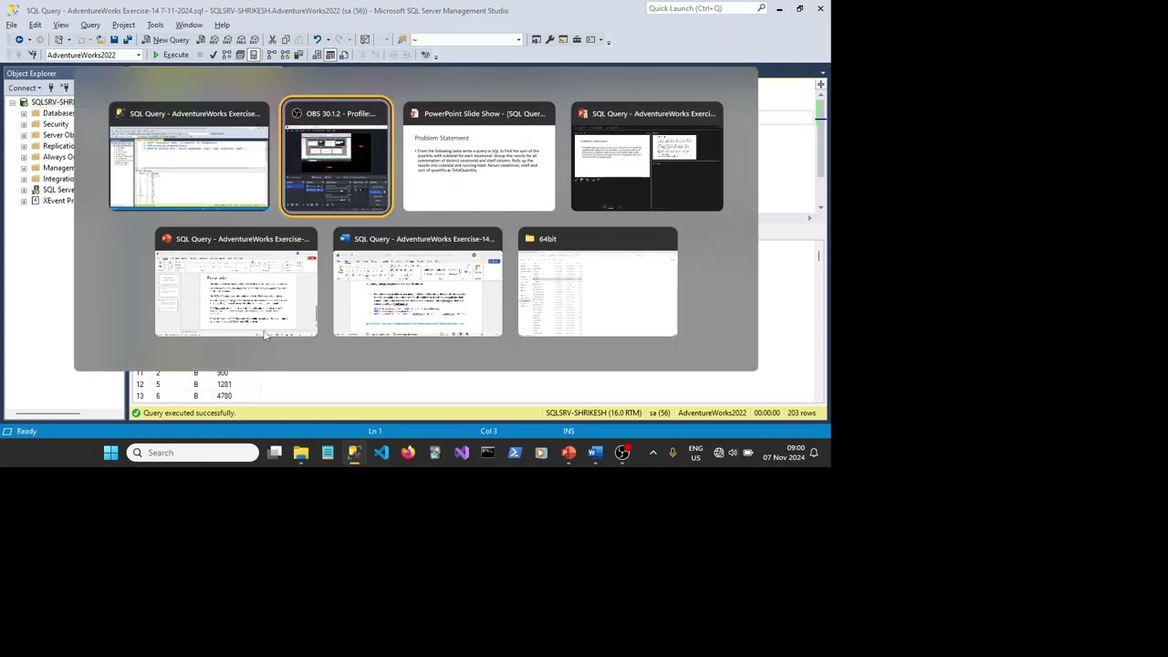Select the PowerPoint Slide Show window thumbnail

coord(479,157)
